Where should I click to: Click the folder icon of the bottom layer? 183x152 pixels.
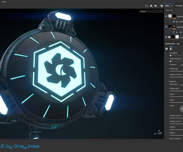pos(169,37)
